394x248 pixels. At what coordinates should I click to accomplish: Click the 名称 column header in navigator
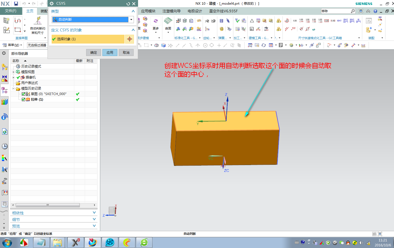pos(42,61)
